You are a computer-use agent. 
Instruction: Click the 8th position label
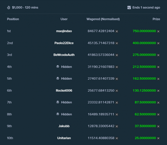coord(9,114)
